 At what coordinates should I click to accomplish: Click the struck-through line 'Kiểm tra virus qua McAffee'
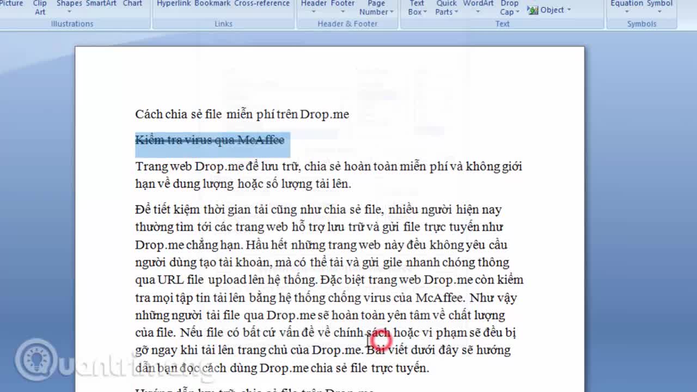pyautogui.click(x=210, y=140)
